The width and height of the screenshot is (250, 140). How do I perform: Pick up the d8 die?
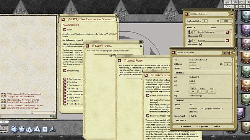point(37,129)
